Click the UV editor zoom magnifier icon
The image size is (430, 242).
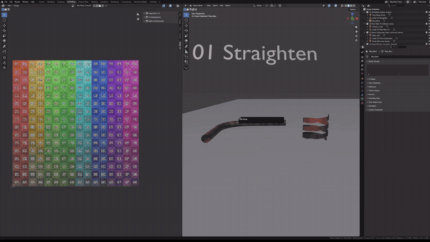(x=138, y=14)
